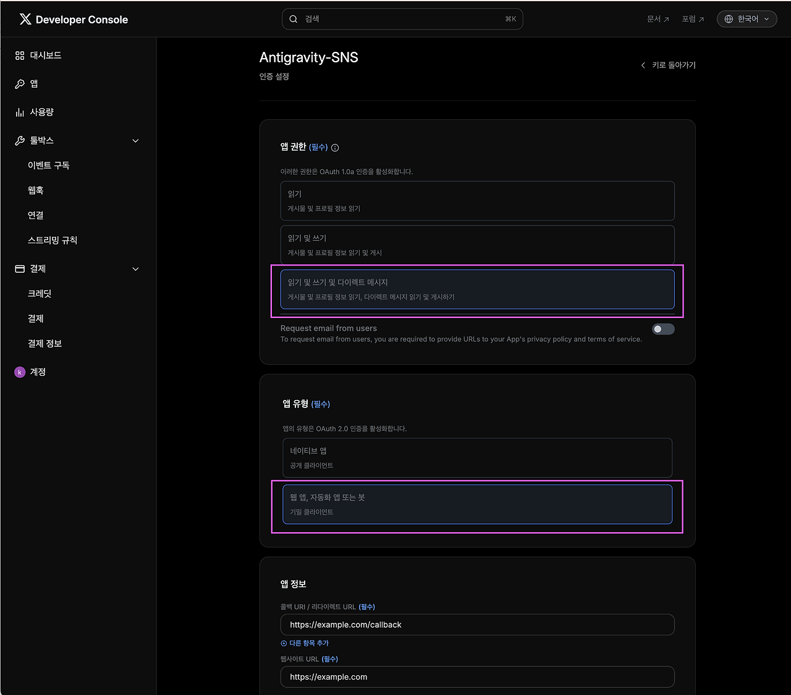
Task: Open the usage bar chart icon
Action: pos(20,112)
